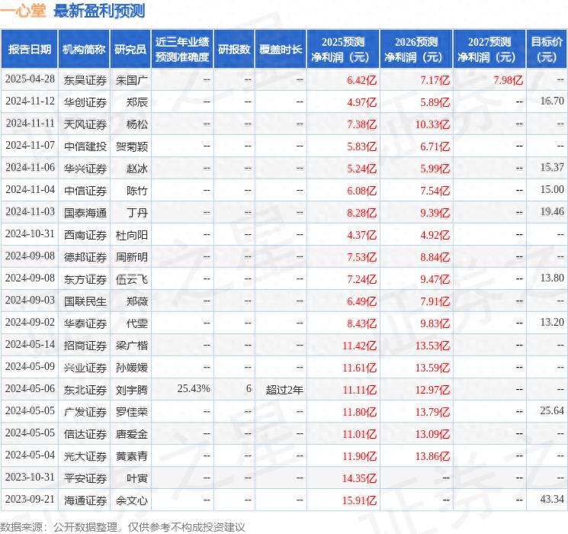This screenshot has width=568, height=534.
Task: Click the 研报数 column header
Action: 234,50
